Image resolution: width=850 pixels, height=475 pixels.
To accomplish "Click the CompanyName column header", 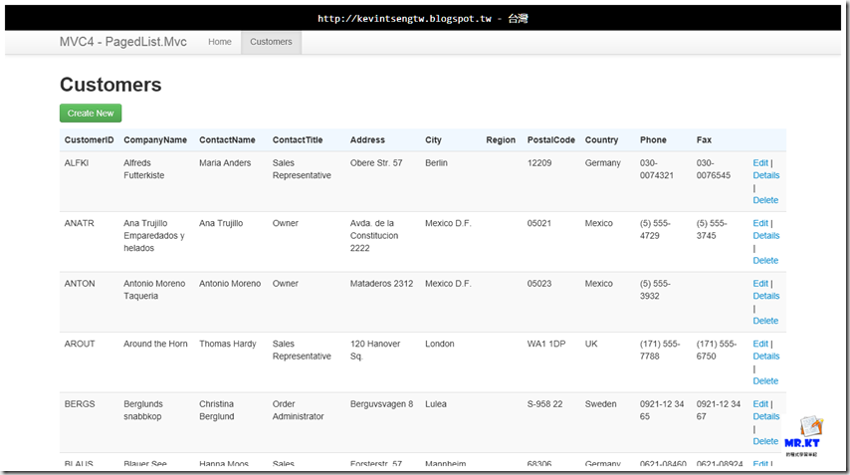I will (155, 139).
